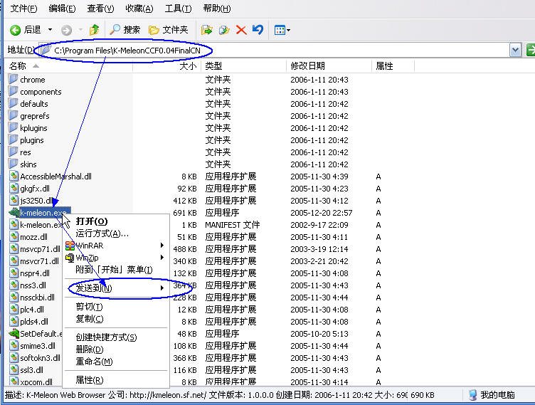535x405 pixels.
Task: Click the k-meleon.exe lizard icon
Action: click(x=14, y=212)
